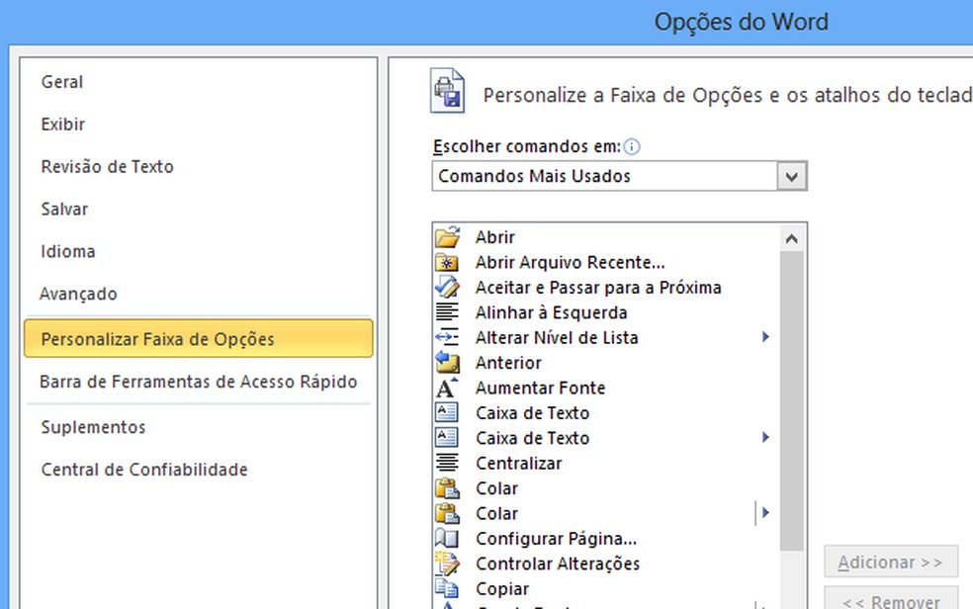This screenshot has width=973, height=609.
Task: Click the Controlar Alterações icon
Action: pos(447,564)
